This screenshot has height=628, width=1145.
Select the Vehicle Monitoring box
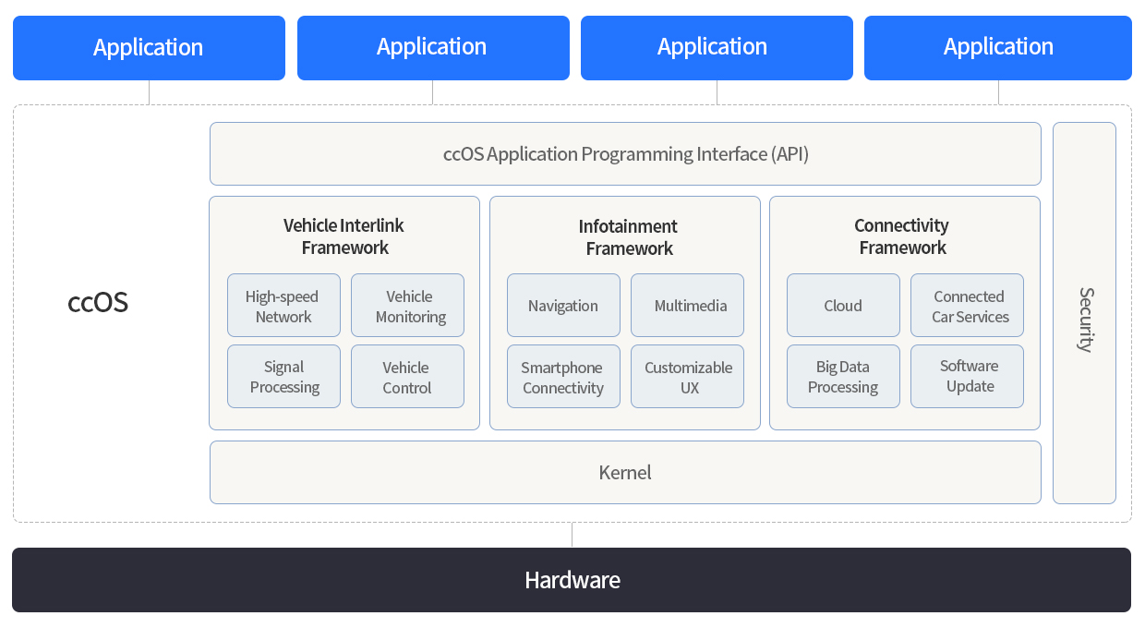pyautogui.click(x=407, y=306)
